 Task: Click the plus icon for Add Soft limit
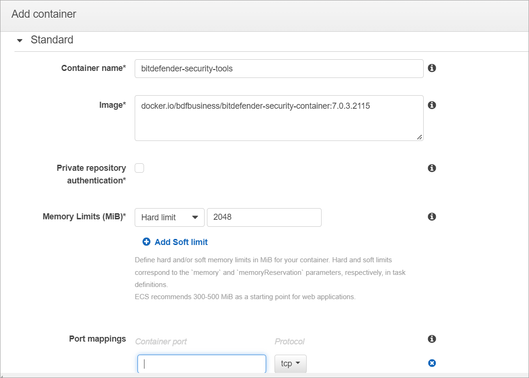(146, 242)
